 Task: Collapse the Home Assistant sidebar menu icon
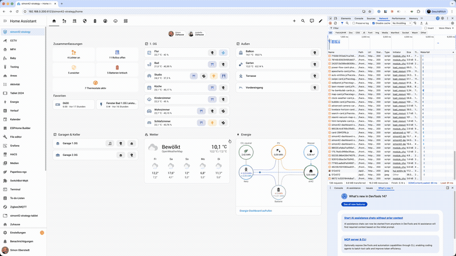(5, 21)
